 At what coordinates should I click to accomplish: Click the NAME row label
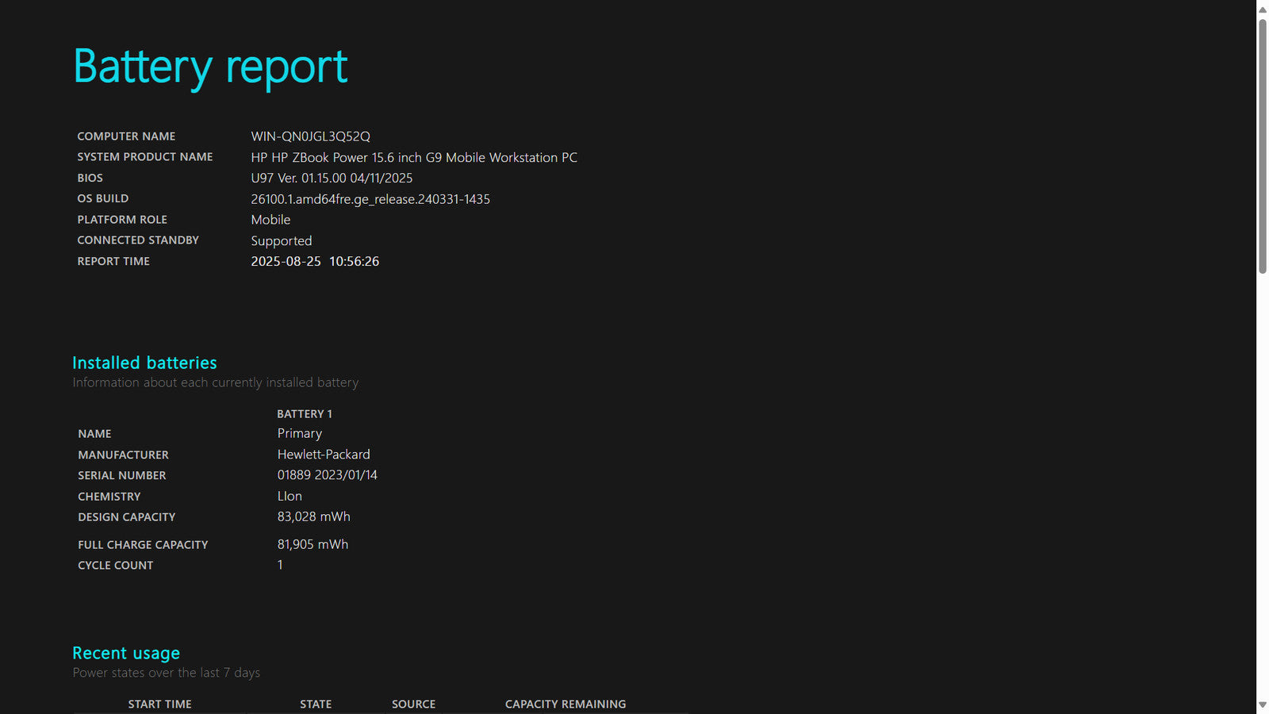94,434
